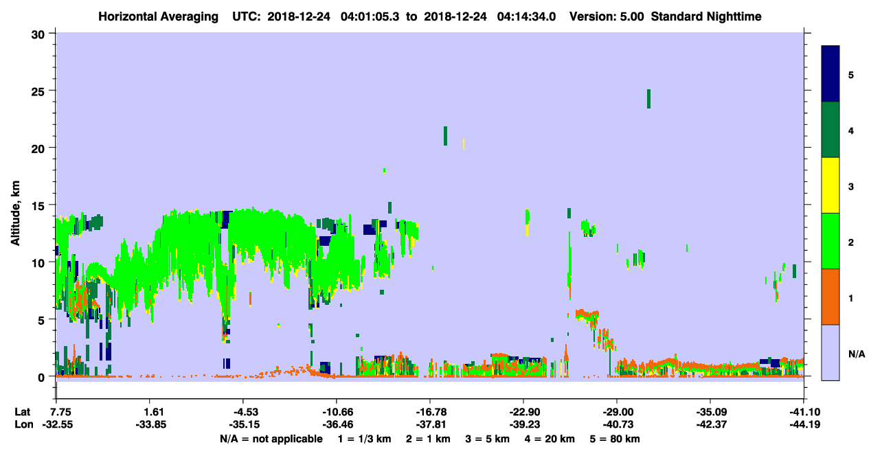Click the colorbar tick label 1

click(851, 298)
